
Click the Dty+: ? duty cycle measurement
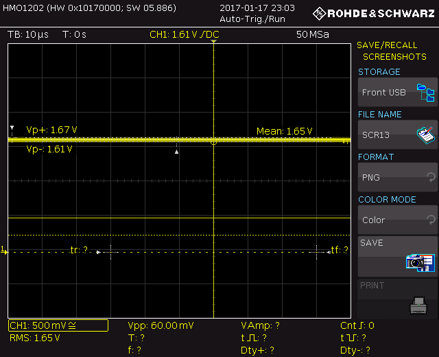tap(257, 350)
